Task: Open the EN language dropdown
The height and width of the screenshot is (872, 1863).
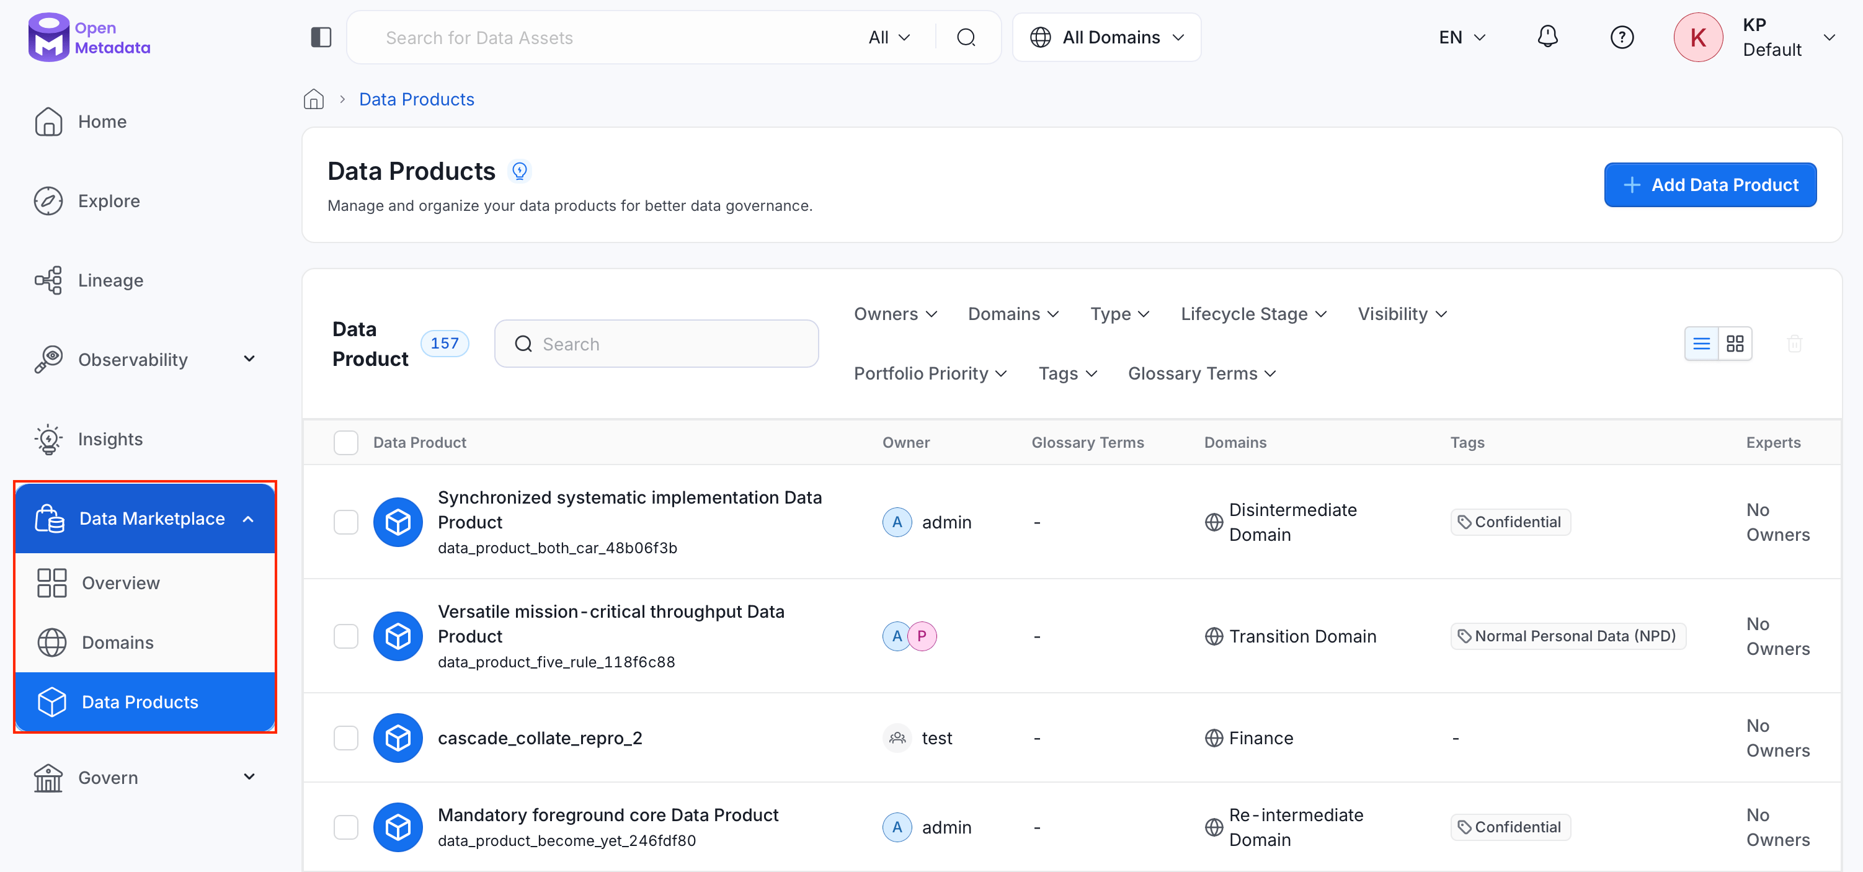Action: [1462, 38]
